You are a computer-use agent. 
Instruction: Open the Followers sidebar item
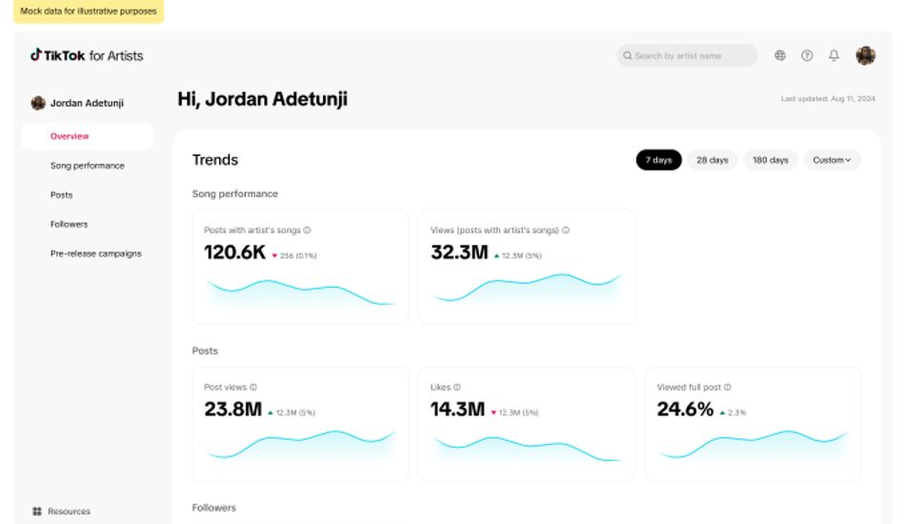click(x=69, y=224)
